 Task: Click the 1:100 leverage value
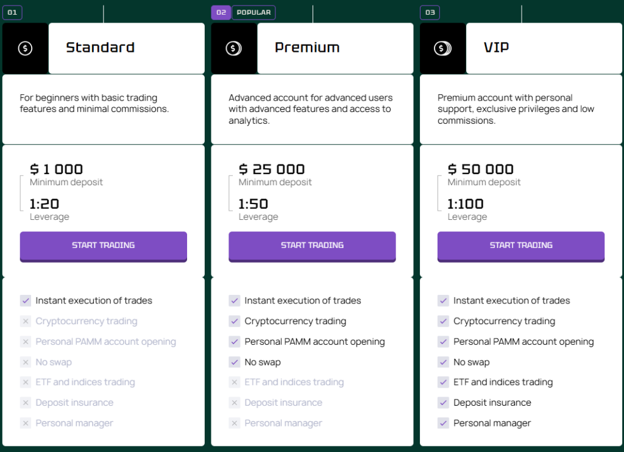(466, 204)
